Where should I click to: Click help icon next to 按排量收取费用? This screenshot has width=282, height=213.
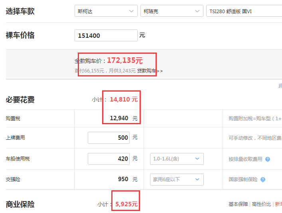(x=268, y=159)
